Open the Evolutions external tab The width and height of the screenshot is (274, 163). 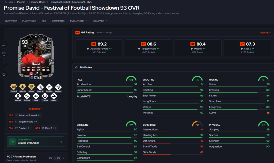79,21
